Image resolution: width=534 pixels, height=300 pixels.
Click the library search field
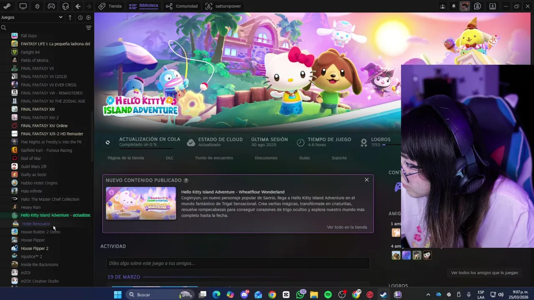42,28
